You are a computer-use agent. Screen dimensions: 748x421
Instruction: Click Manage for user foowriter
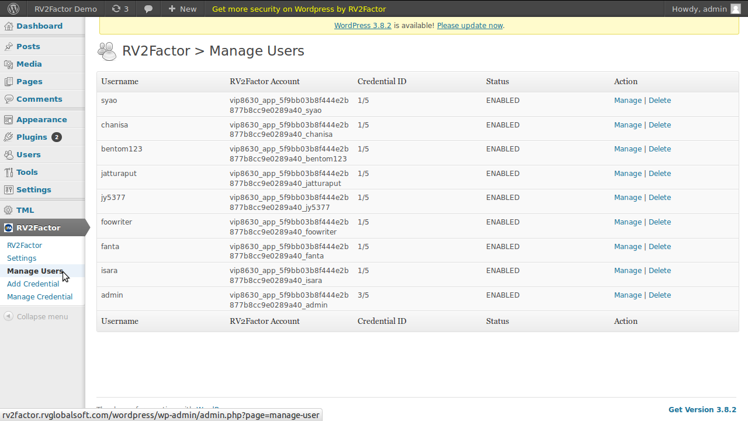[628, 222]
